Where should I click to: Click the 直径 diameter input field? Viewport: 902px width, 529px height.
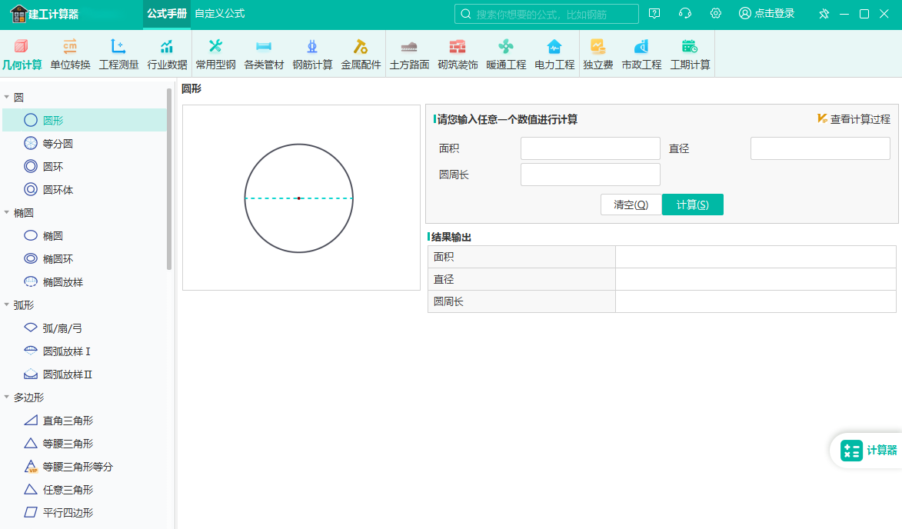coord(820,148)
